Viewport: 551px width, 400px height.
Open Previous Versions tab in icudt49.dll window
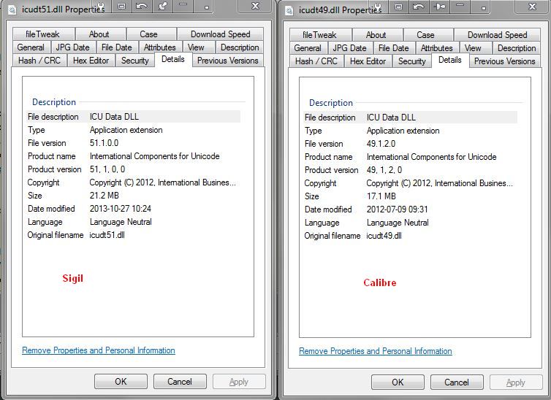click(505, 61)
